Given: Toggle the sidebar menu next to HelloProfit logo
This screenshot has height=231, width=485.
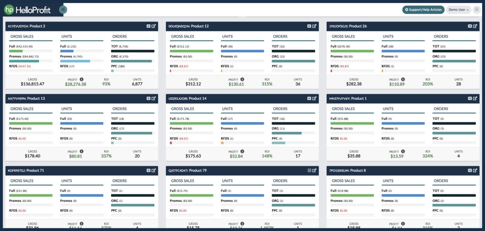Looking at the screenshot, I should pyautogui.click(x=63, y=10).
